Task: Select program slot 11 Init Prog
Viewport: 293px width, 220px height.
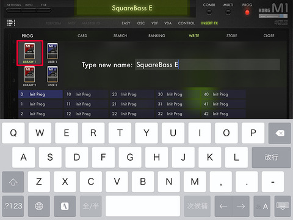Action: coord(86,104)
